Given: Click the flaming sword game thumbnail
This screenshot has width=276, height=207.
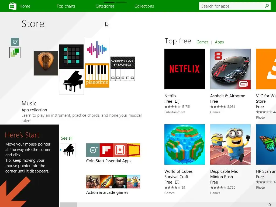Looking at the screenshot, I should 106,182.
